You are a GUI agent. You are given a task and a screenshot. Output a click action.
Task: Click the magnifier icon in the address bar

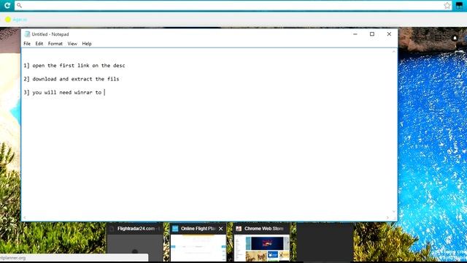click(x=19, y=5)
